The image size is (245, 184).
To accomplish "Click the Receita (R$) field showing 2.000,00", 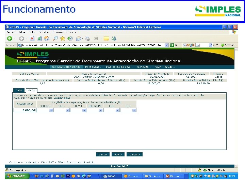I will click(25, 110).
